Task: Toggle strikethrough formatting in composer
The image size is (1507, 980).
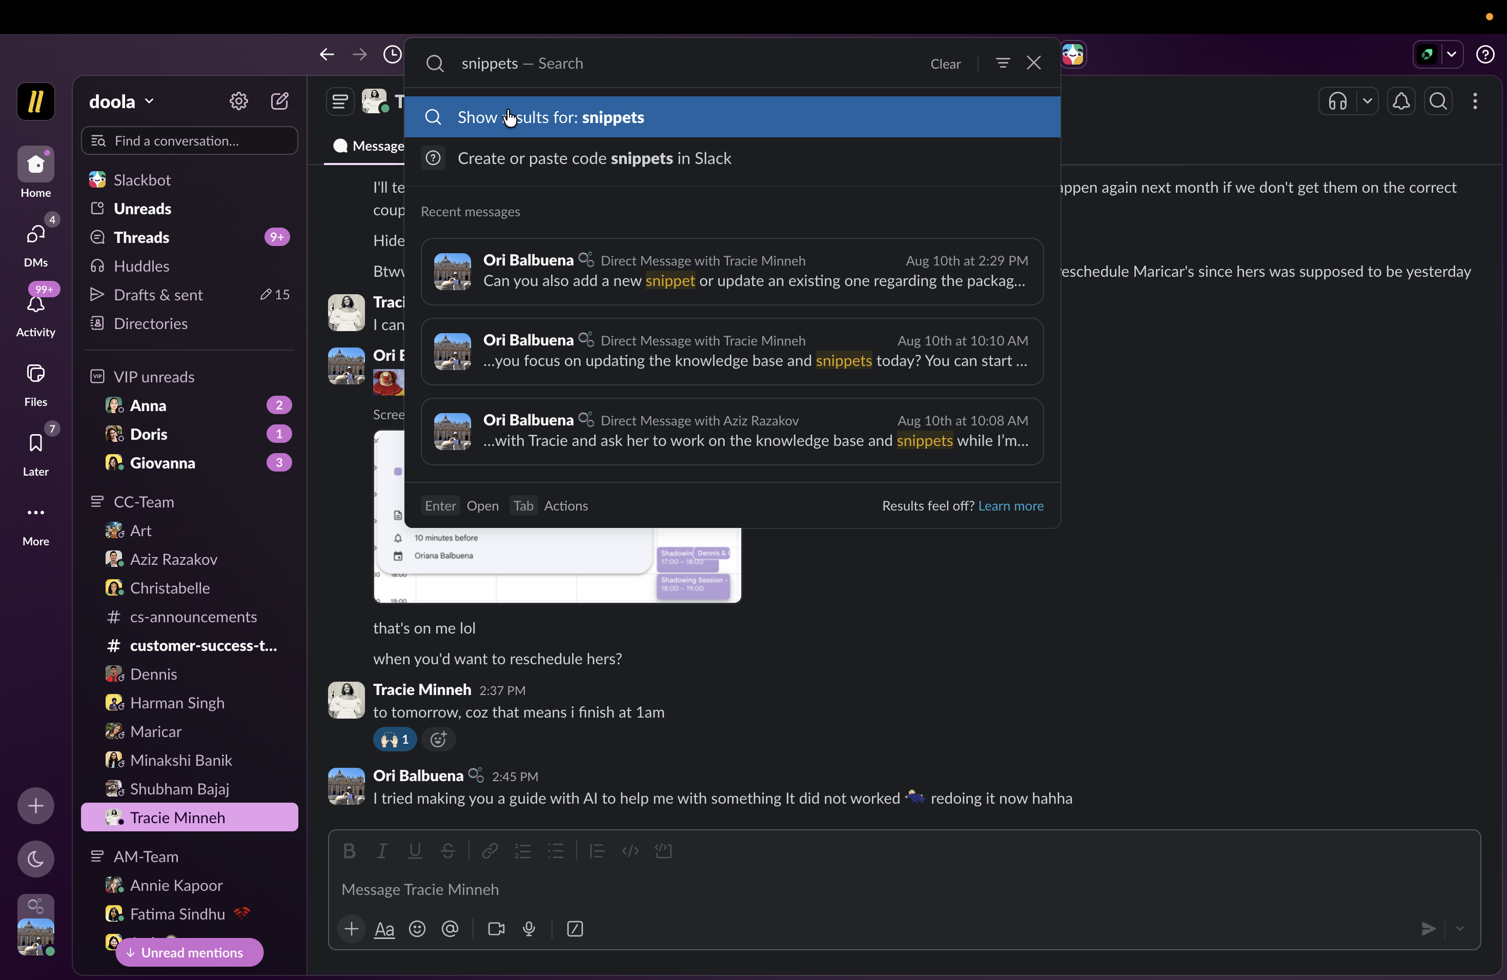Action: pyautogui.click(x=447, y=851)
